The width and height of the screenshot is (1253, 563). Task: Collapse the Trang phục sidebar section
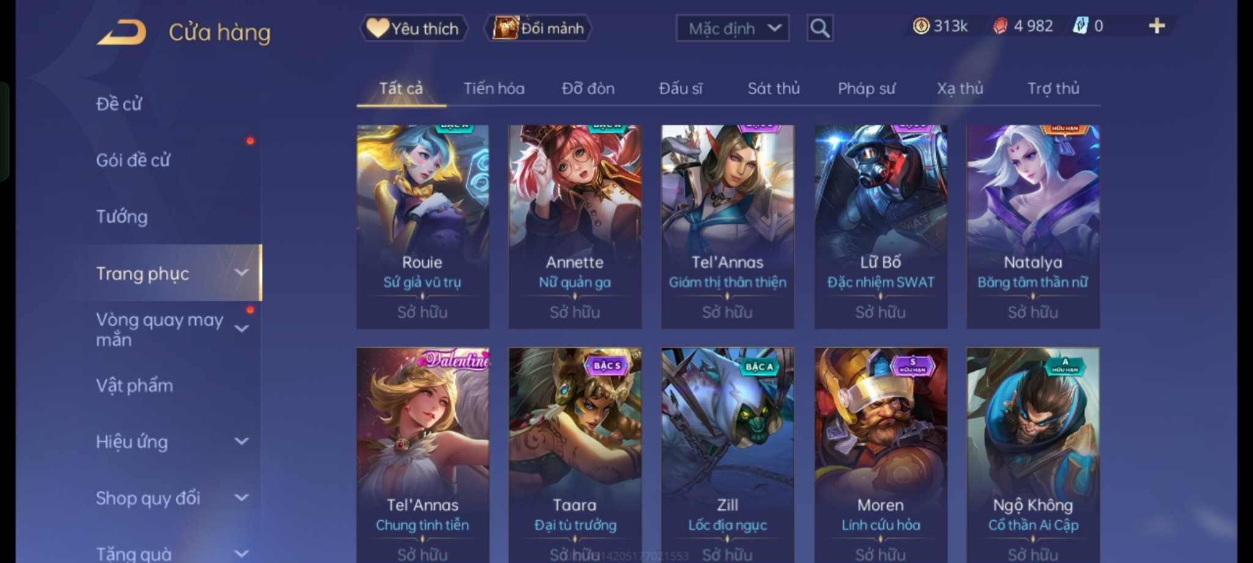[242, 273]
